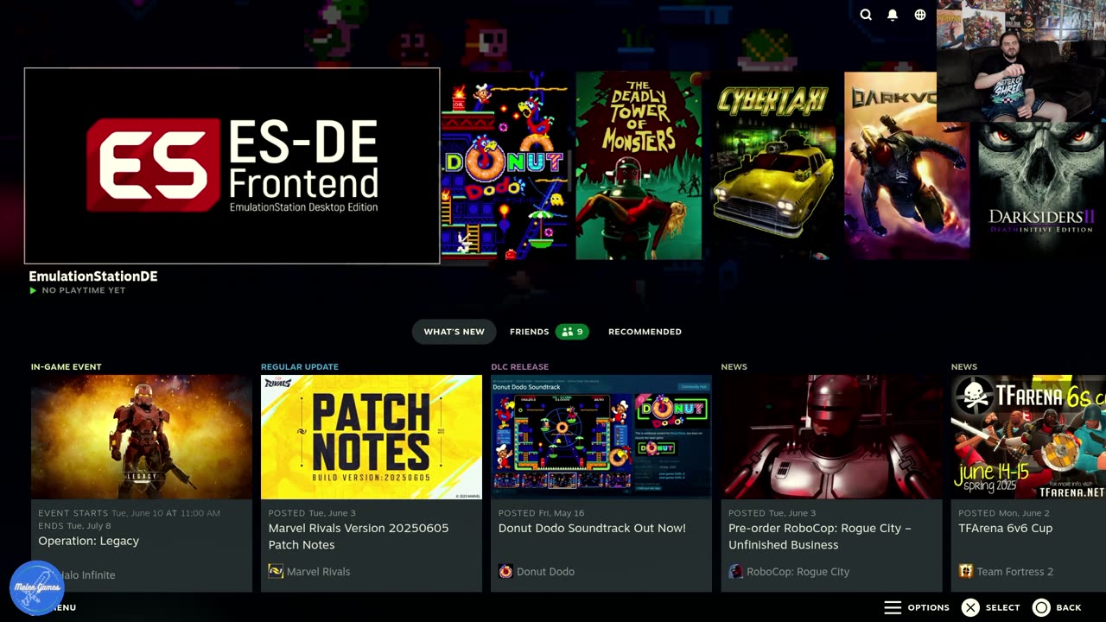The image size is (1106, 622).
Task: Click the Donut Dodo game icon
Action: 505,571
